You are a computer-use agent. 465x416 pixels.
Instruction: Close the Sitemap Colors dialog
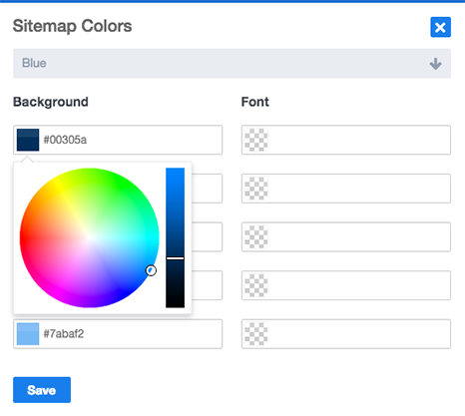[x=440, y=27]
